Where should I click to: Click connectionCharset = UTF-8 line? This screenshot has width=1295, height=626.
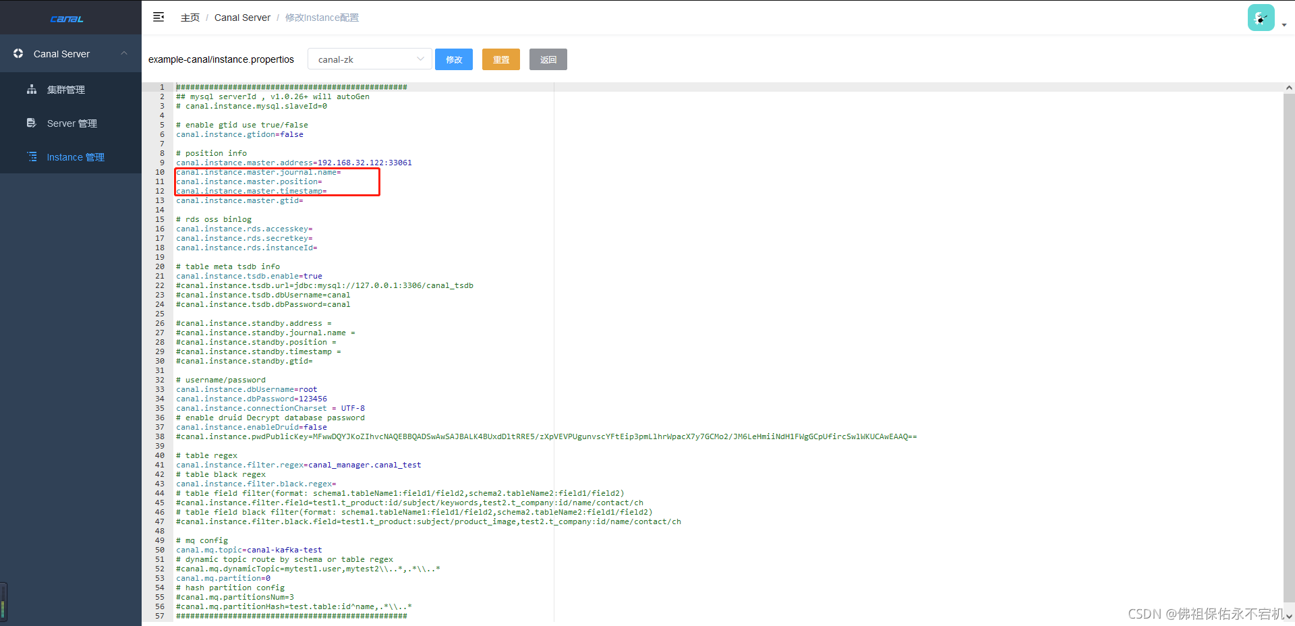click(x=270, y=408)
